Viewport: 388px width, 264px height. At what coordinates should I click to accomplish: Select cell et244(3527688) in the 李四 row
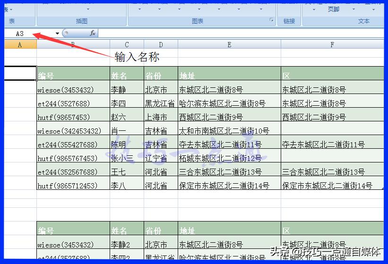(x=73, y=101)
